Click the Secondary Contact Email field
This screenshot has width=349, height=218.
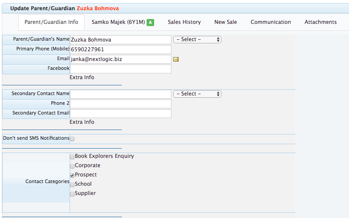point(120,114)
